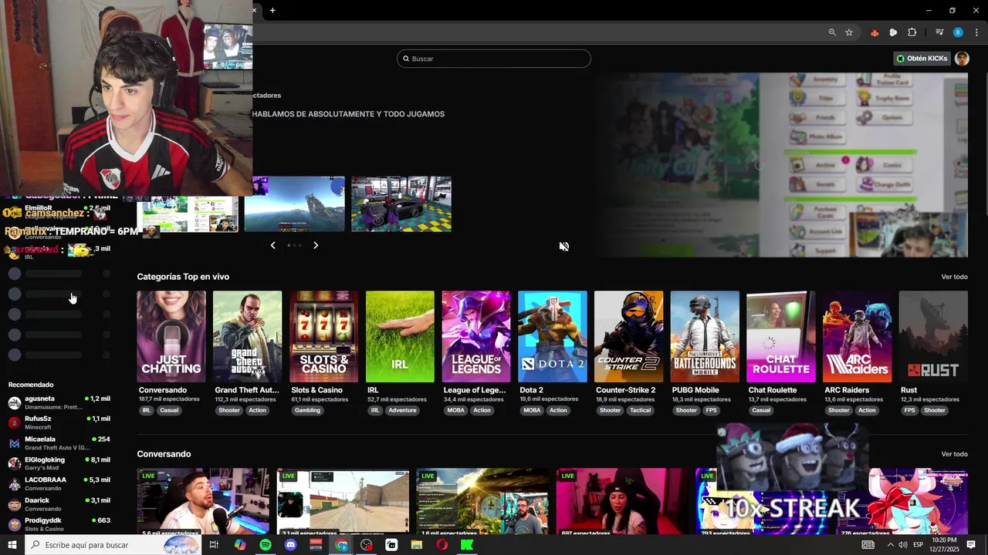The image size is (988, 555).
Task: Click the Obtén KICKs button
Action: click(922, 59)
